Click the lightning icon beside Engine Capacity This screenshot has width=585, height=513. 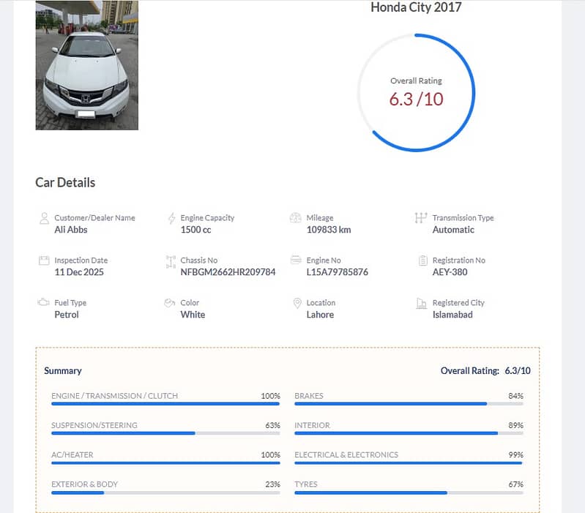(171, 218)
